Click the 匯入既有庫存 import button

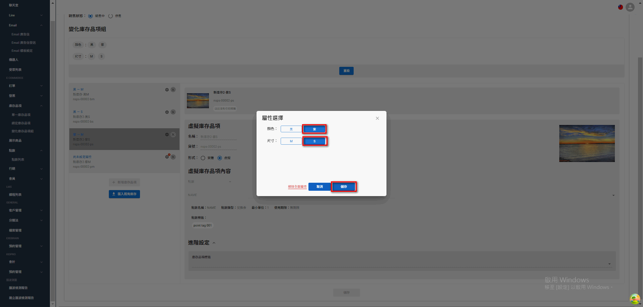[x=124, y=194]
